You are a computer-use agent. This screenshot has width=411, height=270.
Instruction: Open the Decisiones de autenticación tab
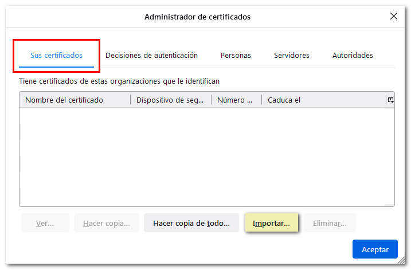151,56
